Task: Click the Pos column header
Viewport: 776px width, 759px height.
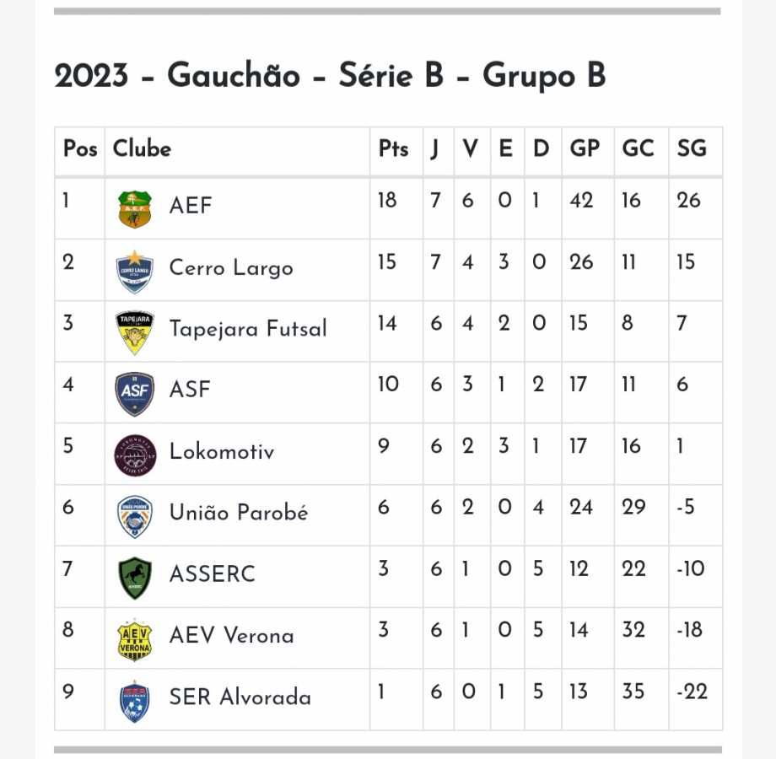Action: [x=80, y=149]
